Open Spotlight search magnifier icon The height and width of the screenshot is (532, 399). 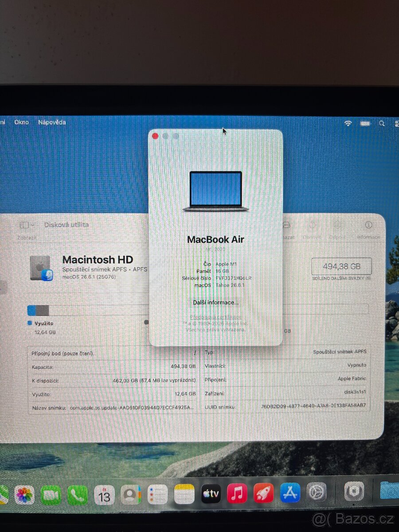(x=382, y=124)
